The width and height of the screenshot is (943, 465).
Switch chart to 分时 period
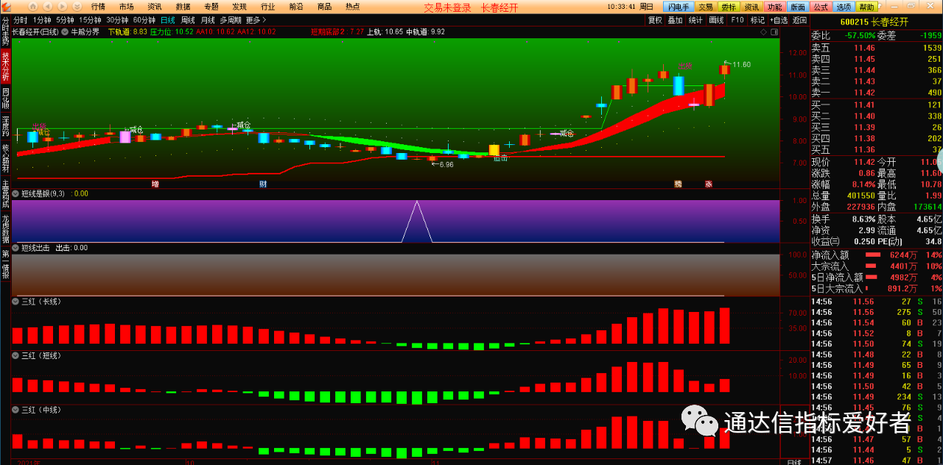pyautogui.click(x=20, y=20)
